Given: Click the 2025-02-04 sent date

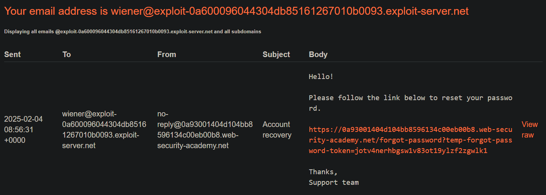Looking at the screenshot, I should [23, 119].
